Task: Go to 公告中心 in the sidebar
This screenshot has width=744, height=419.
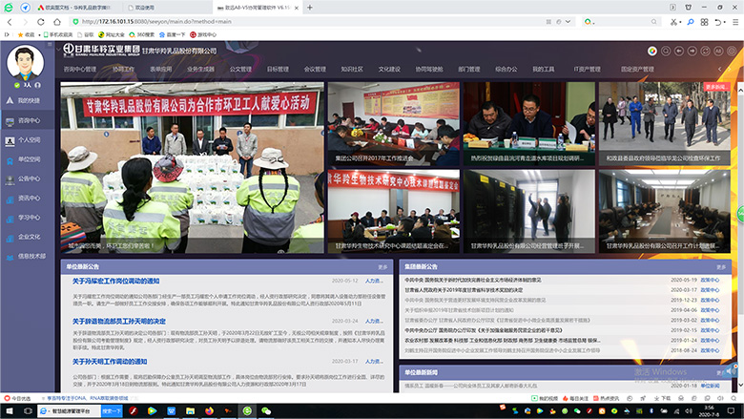Action: coord(29,178)
